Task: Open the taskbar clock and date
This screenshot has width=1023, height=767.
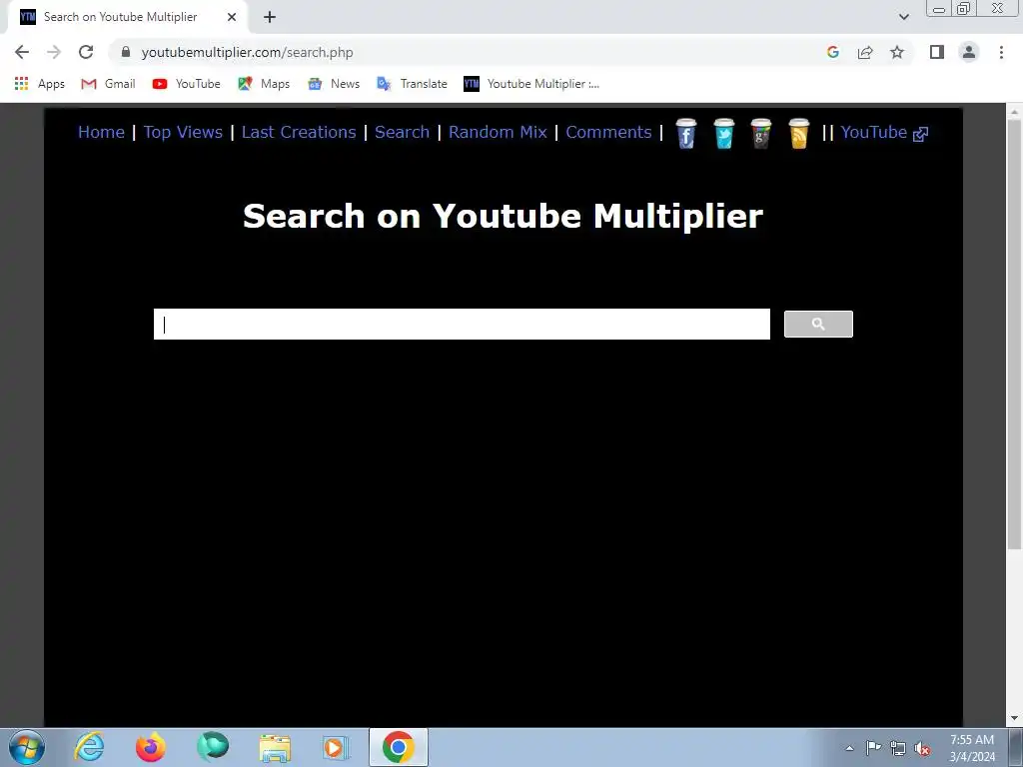Action: [x=972, y=748]
